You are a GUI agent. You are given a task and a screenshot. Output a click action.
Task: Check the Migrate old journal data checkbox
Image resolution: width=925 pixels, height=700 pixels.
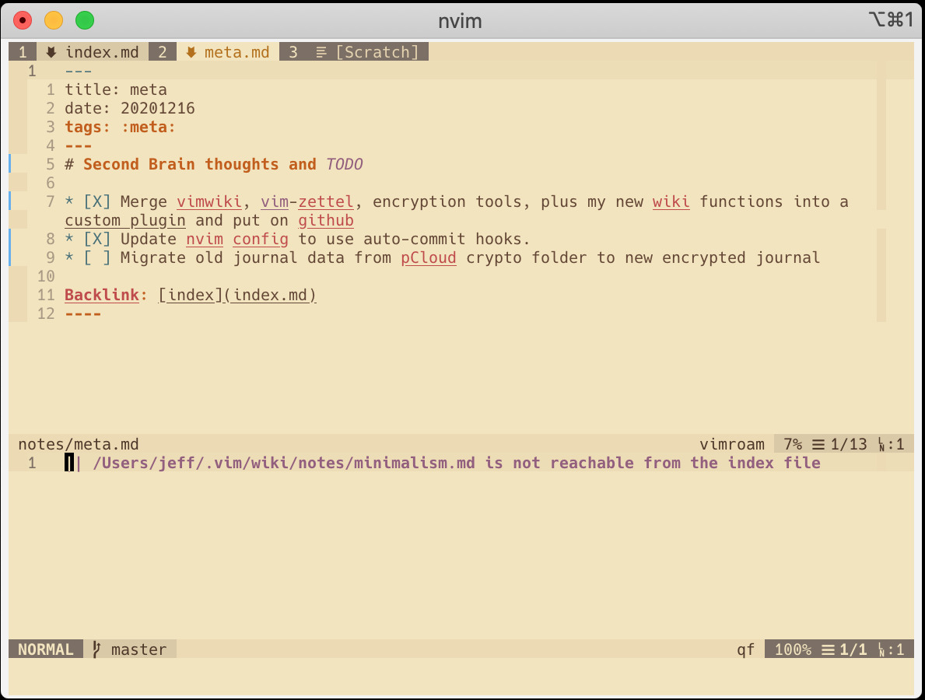96,257
